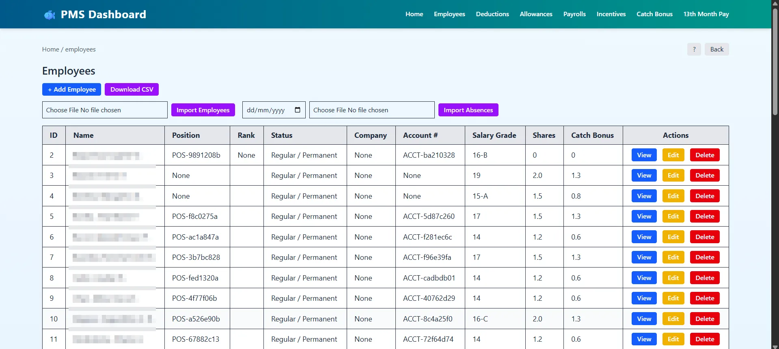The width and height of the screenshot is (779, 349).
Task: Click the + Add Employee button
Action: pos(72,90)
